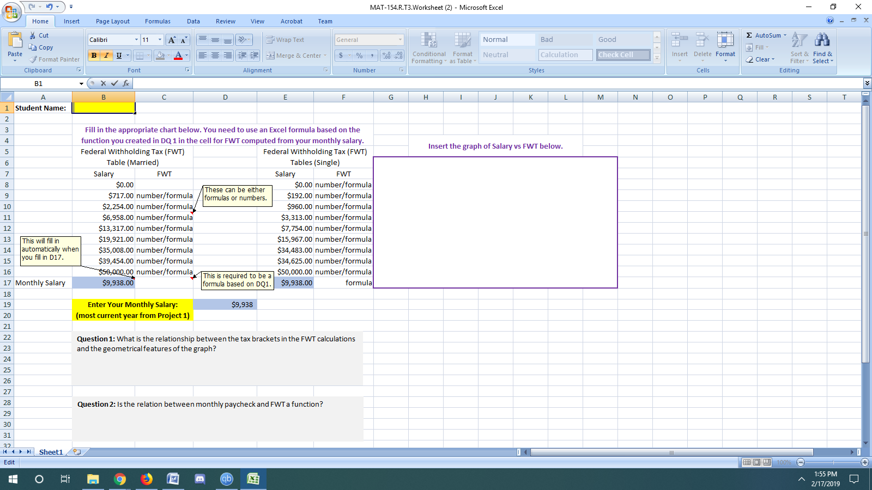Viewport: 872px width, 490px height.
Task: Click Delete in the Cells group
Action: click(703, 48)
